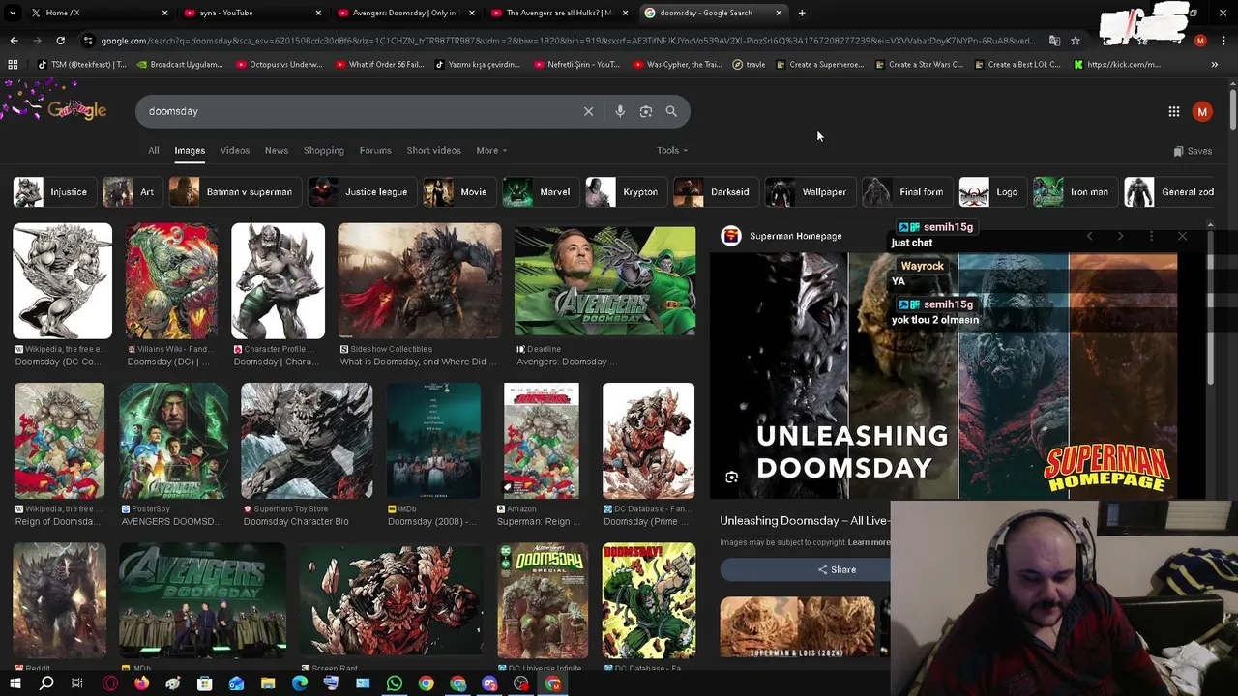Open the Superman & Lois (2024) related thumbnail
The image size is (1238, 696).
point(797,628)
